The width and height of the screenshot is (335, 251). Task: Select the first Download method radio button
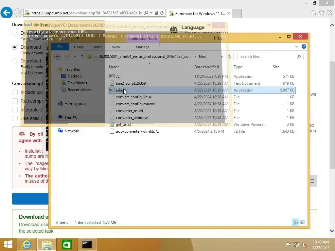[x=14, y=33]
